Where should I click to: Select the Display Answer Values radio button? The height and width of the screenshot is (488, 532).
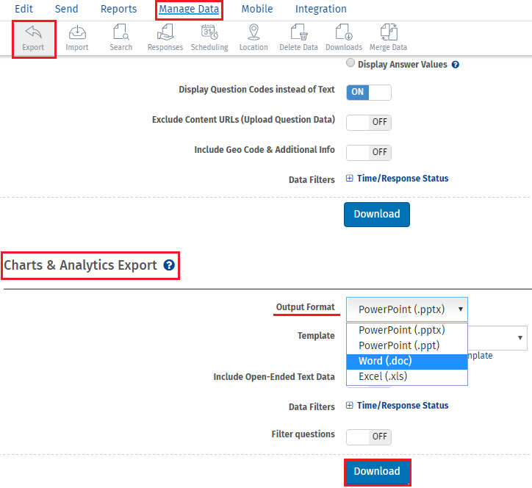pos(351,62)
